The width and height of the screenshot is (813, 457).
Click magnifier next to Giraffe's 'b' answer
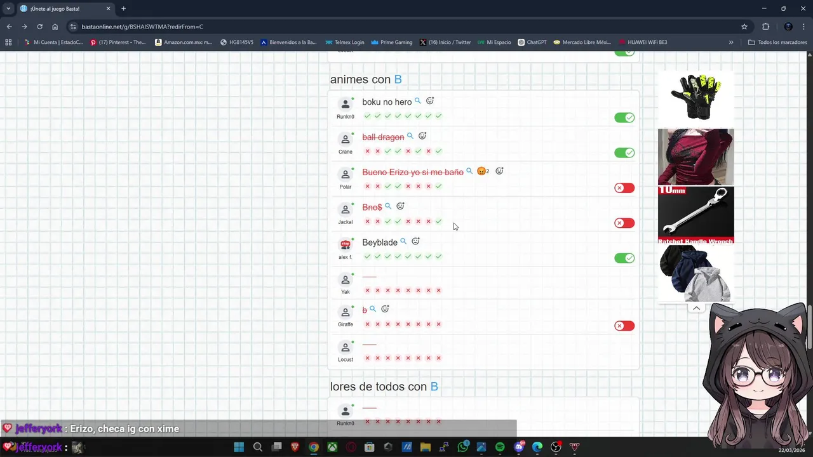coord(373,309)
